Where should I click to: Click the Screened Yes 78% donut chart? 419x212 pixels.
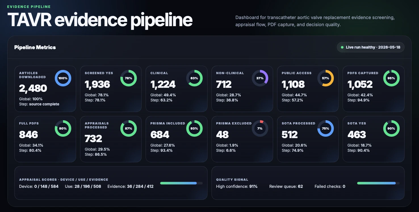click(x=129, y=78)
